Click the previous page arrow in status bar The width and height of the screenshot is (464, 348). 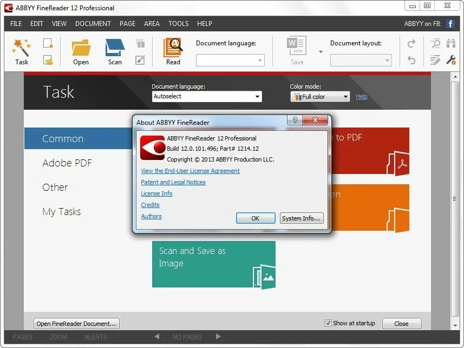click(157, 337)
